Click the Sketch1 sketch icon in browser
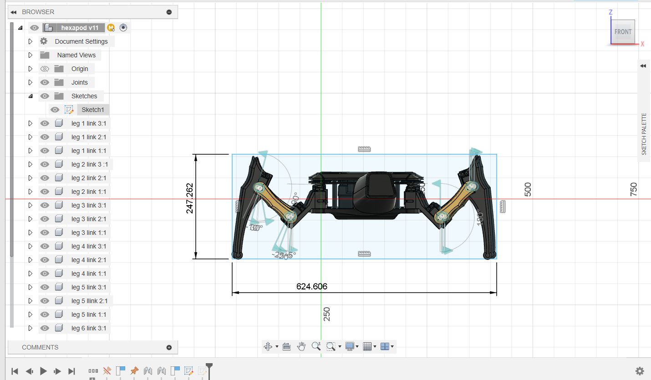651x380 pixels. 69,110
